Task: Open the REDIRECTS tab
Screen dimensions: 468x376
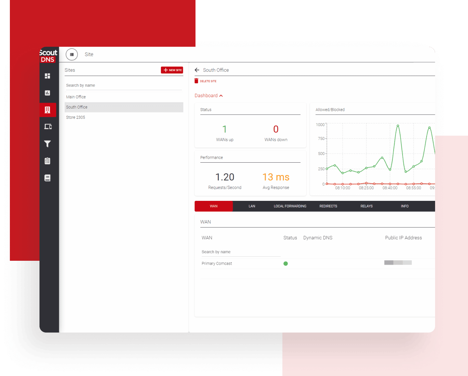Action: [x=328, y=206]
